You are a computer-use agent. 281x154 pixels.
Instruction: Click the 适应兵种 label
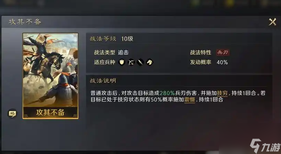pyautogui.click(x=104, y=62)
